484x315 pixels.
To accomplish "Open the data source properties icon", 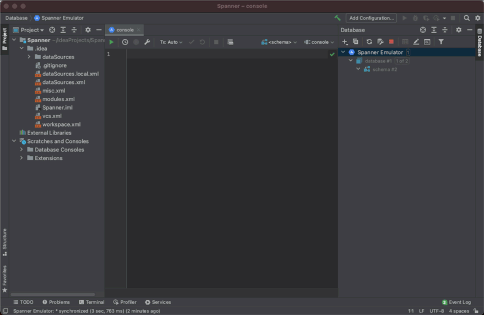I will point(380,42).
